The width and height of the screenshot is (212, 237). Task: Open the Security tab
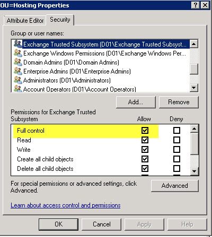pyautogui.click(x=60, y=20)
